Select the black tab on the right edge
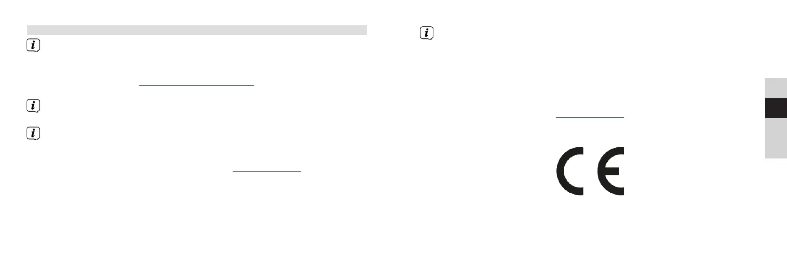The height and width of the screenshot is (279, 787). [x=776, y=108]
